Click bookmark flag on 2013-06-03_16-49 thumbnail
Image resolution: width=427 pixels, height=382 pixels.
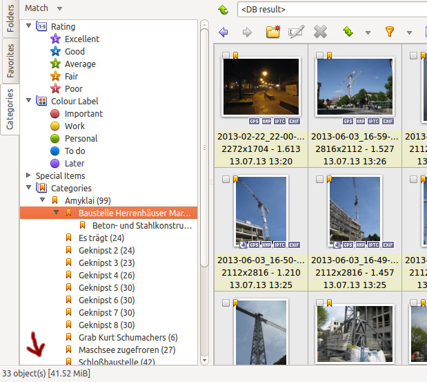point(329,179)
